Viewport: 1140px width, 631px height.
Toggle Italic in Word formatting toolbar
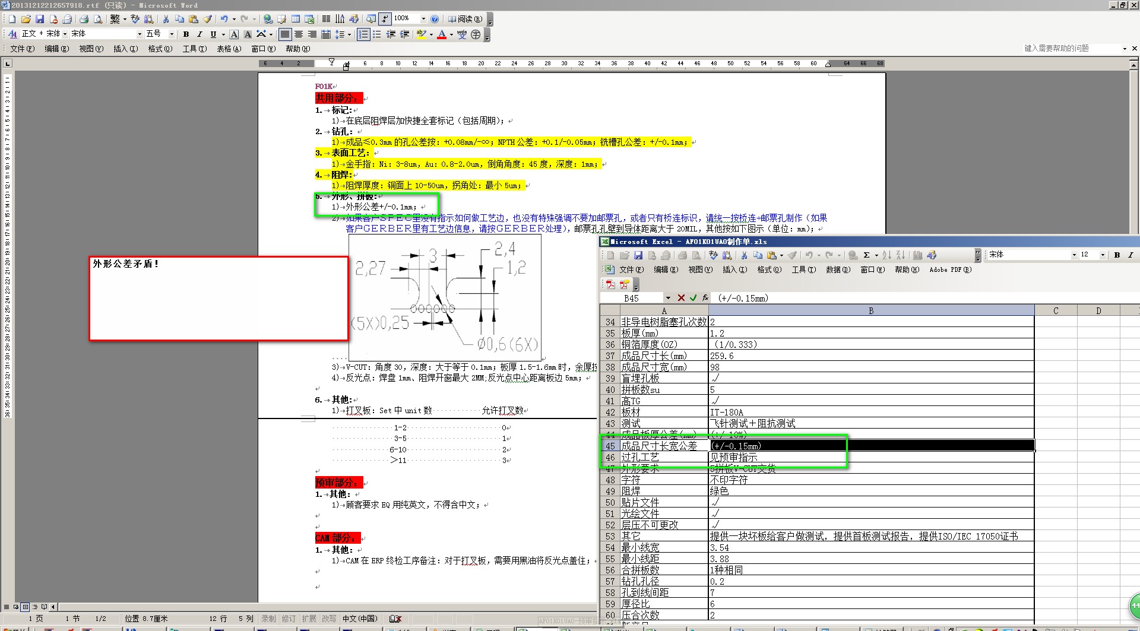199,34
